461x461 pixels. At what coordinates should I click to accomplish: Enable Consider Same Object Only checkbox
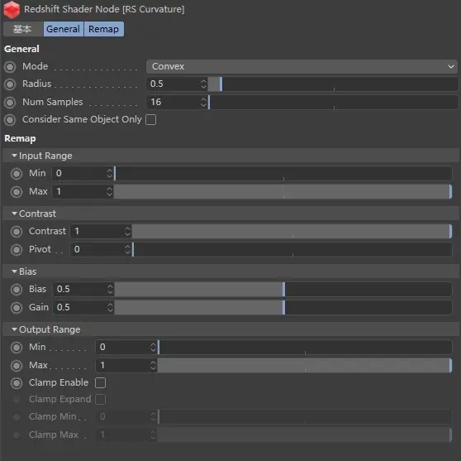pos(151,119)
